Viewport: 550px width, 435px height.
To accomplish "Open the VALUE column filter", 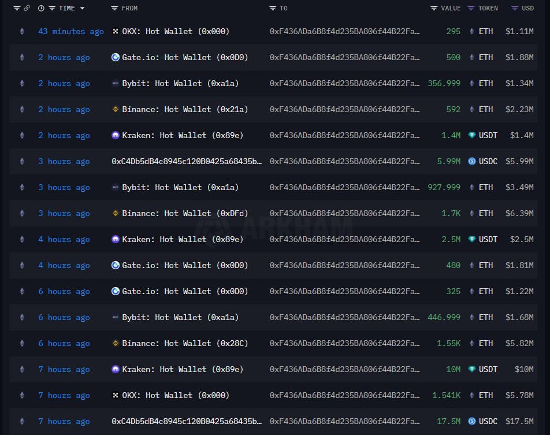I will (x=434, y=8).
